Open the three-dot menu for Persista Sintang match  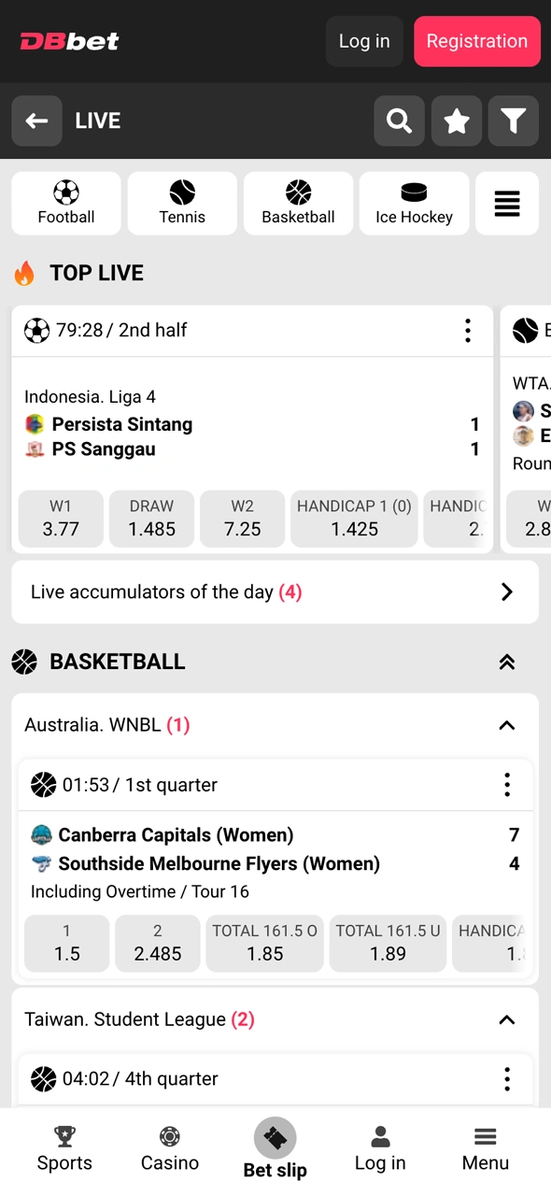click(x=467, y=330)
